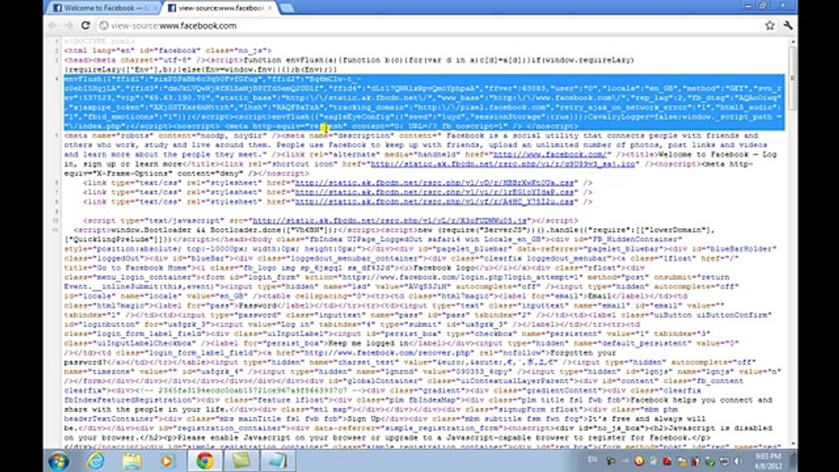The height and width of the screenshot is (472, 839).
Task: Open the notepad-style app in taskbar
Action: (x=277, y=460)
